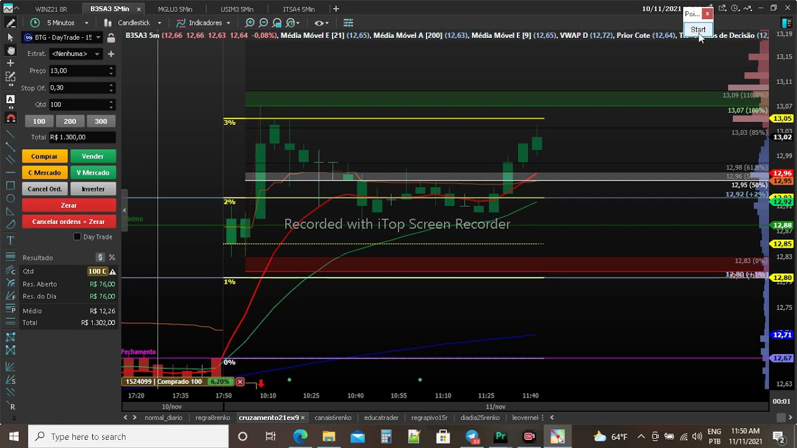Select the crosshair plus tool

(11, 63)
